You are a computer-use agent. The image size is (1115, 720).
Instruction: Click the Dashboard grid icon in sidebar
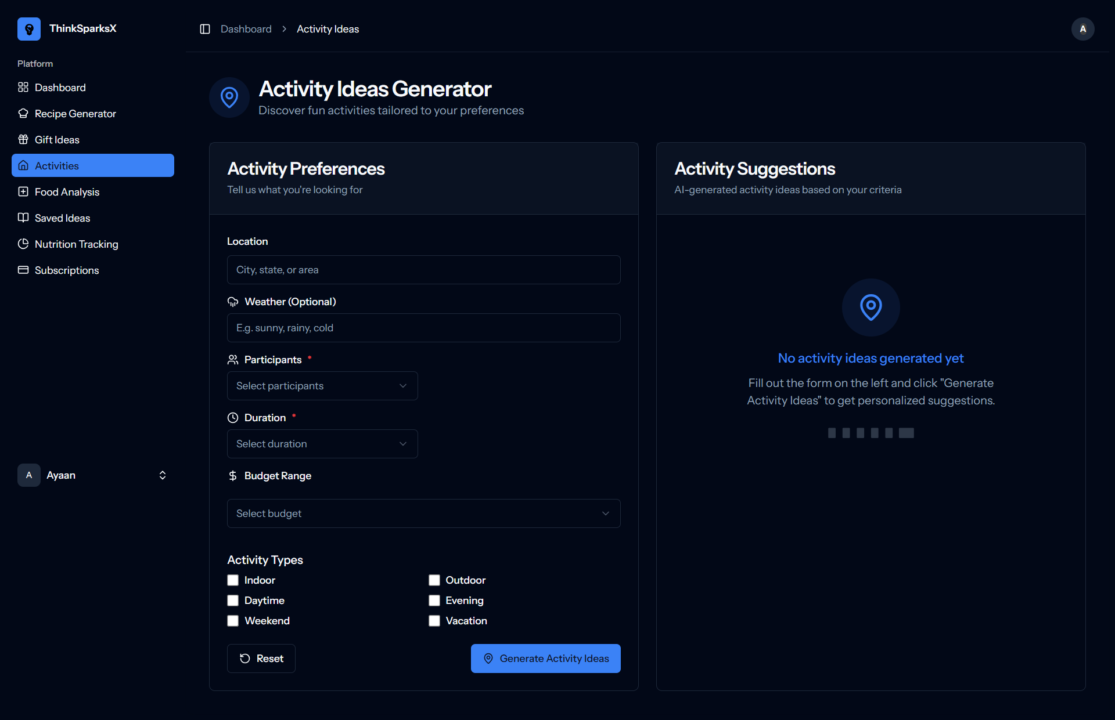pos(23,88)
